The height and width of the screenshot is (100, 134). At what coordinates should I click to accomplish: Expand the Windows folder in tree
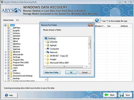point(6,73)
